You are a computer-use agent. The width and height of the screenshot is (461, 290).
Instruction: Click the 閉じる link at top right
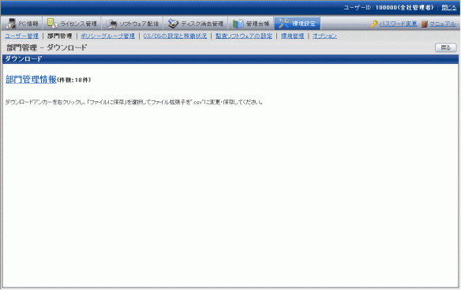coord(449,8)
